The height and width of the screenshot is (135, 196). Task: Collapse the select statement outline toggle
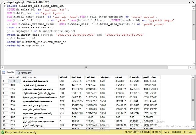tap(5, 6)
